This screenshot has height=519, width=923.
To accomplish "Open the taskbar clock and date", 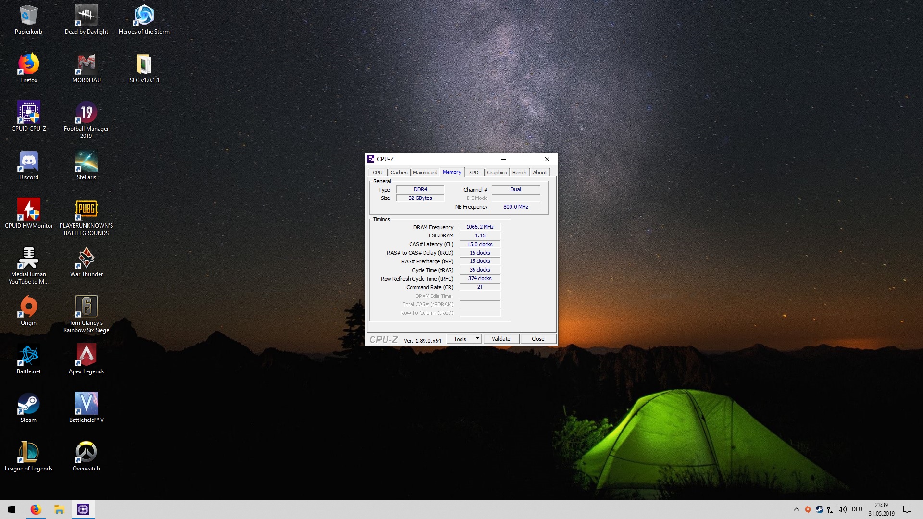I will (881, 509).
